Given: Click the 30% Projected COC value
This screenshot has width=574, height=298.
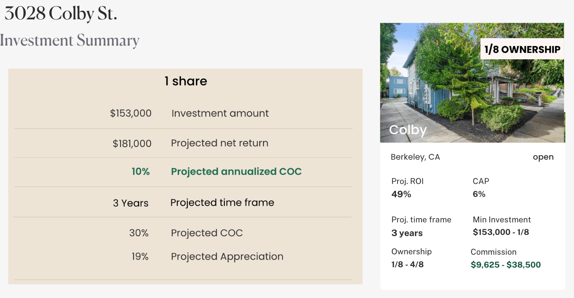Looking at the screenshot, I should coord(139,233).
